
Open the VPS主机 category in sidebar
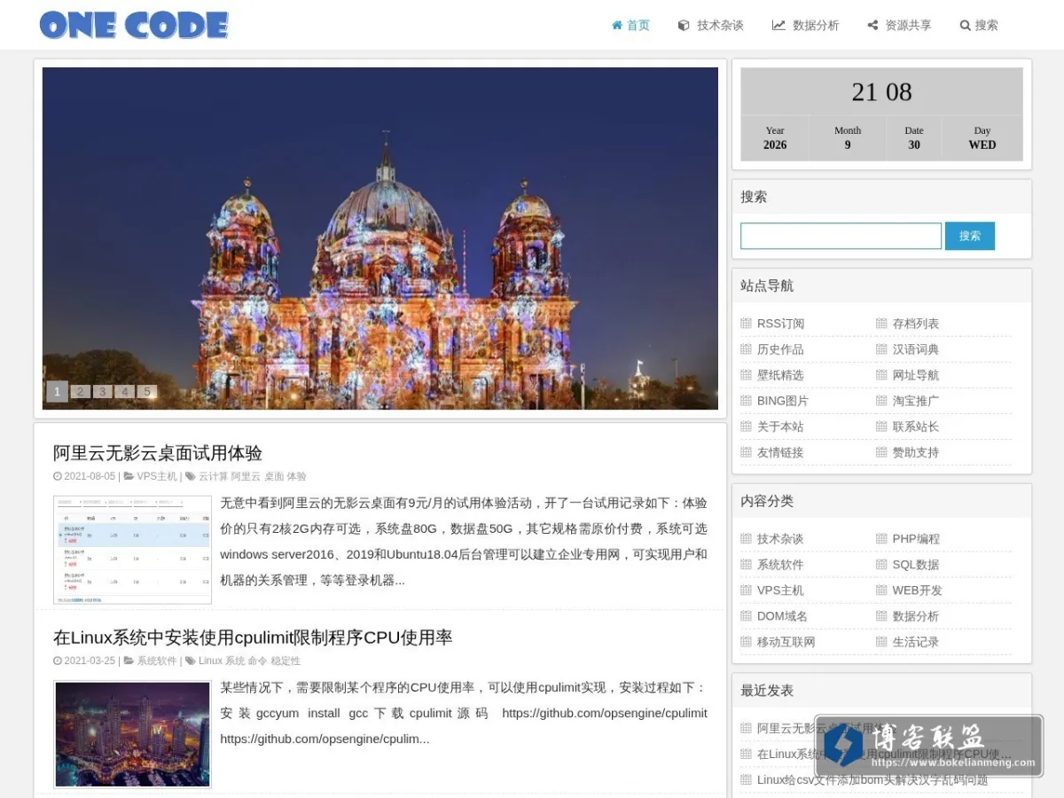780,591
